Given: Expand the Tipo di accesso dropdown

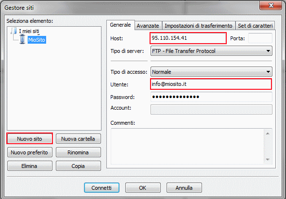Looking at the screenshot, I should (211, 72).
